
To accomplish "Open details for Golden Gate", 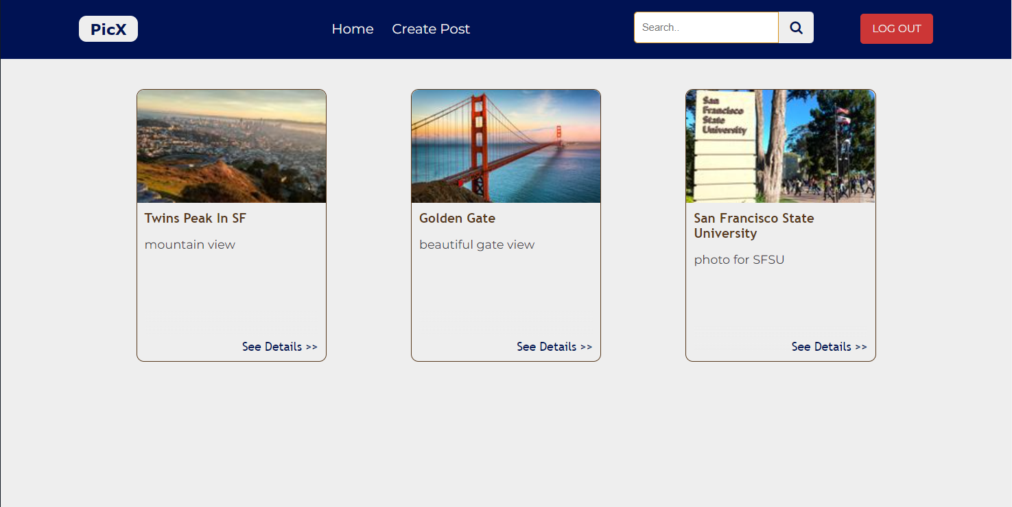I will 554,347.
